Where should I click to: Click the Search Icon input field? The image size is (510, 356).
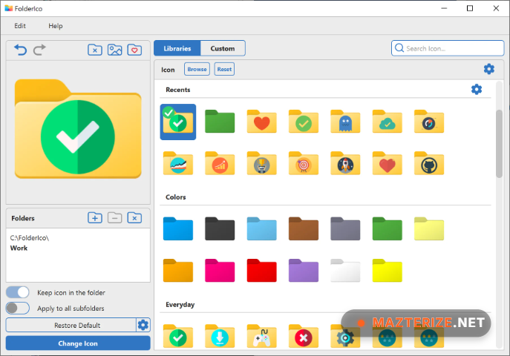[x=448, y=48]
